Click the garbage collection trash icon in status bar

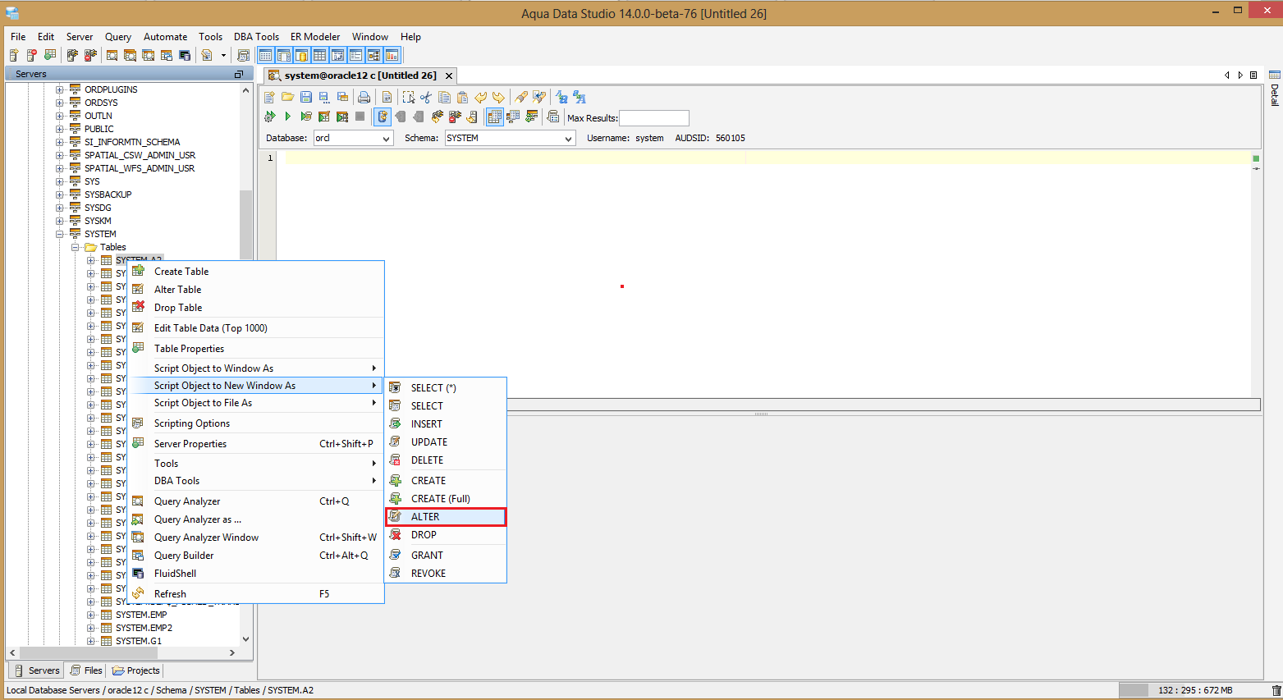[x=1276, y=690]
